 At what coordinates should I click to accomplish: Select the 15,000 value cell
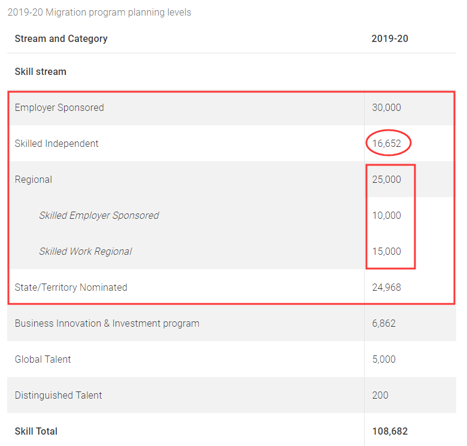pos(386,251)
